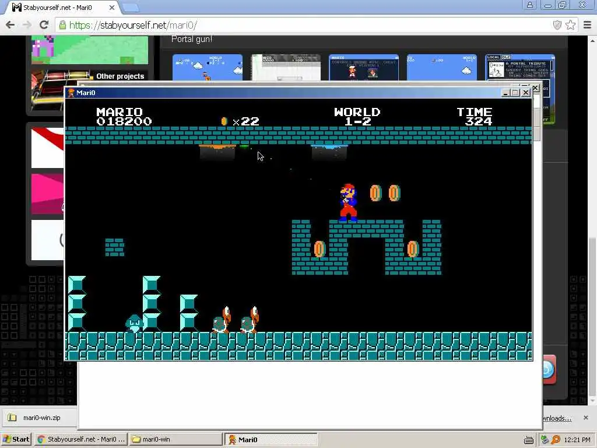The height and width of the screenshot is (448, 597).
Task: Click the Chrome forward arrow
Action: point(27,25)
